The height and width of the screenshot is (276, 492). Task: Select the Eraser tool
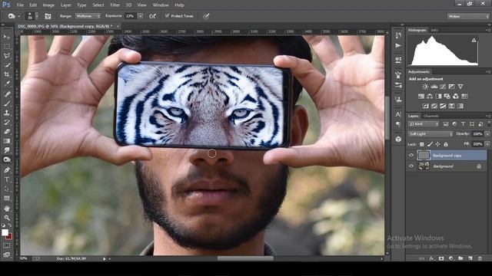click(x=7, y=131)
